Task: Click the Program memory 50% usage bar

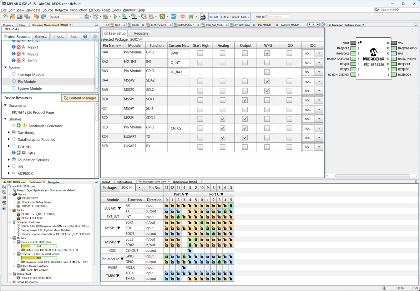Action: 39,258
